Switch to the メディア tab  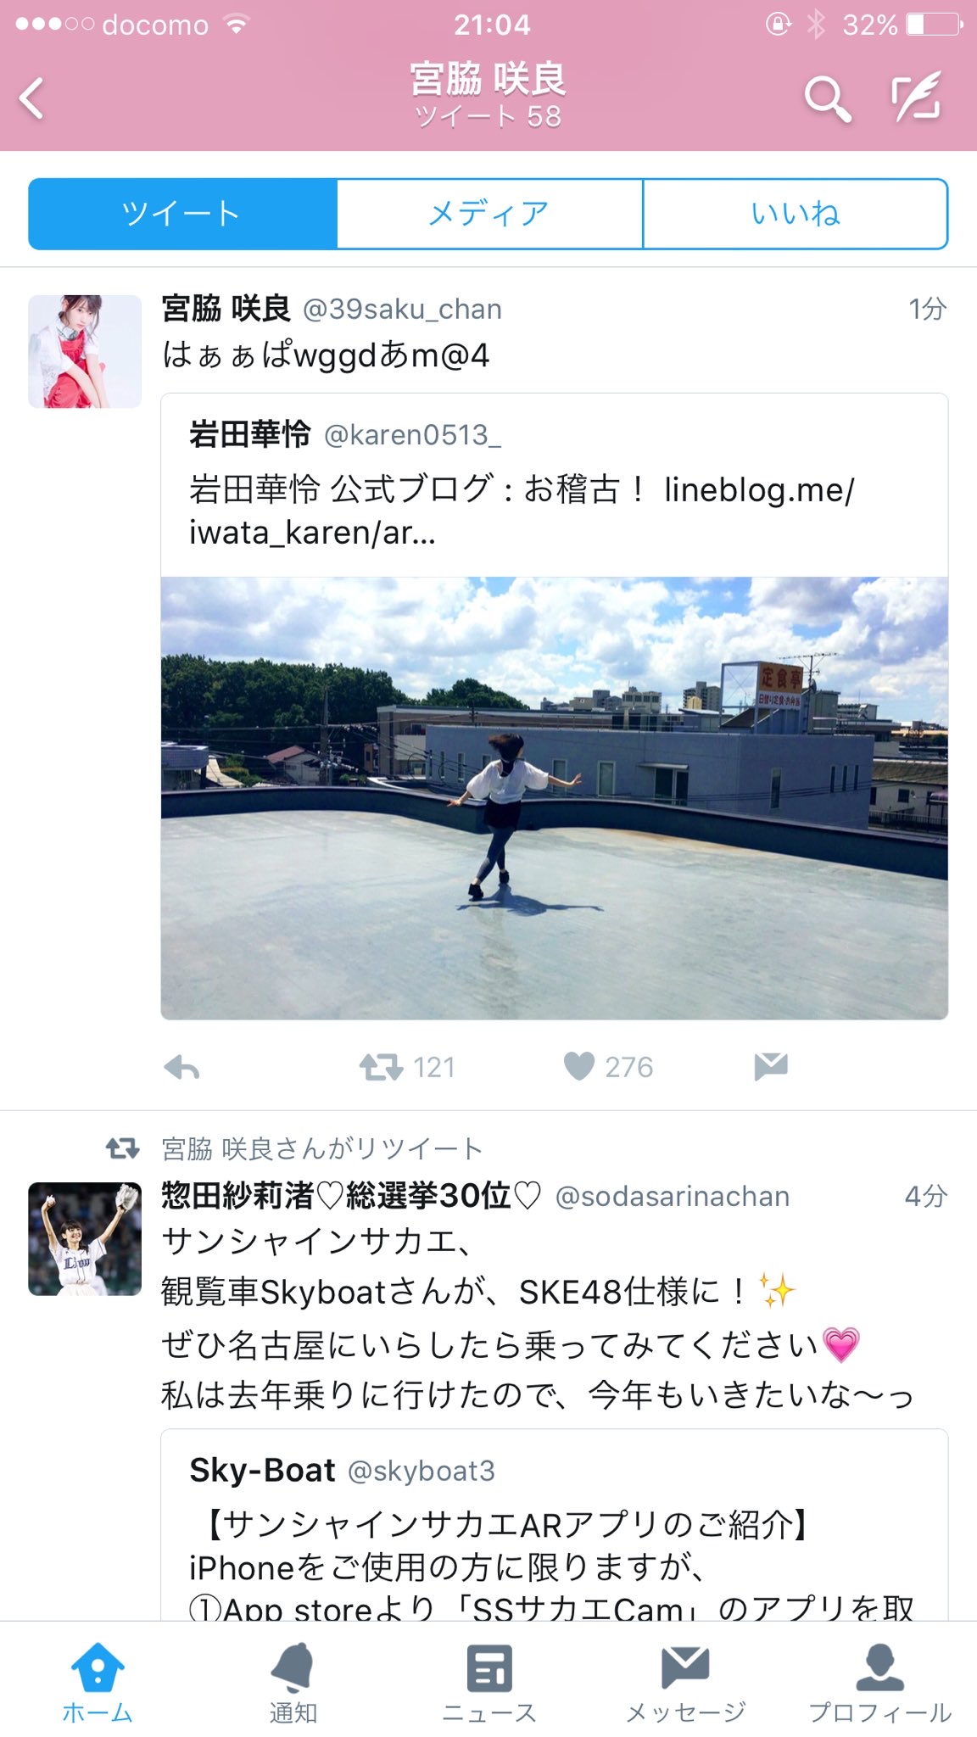pos(489,214)
